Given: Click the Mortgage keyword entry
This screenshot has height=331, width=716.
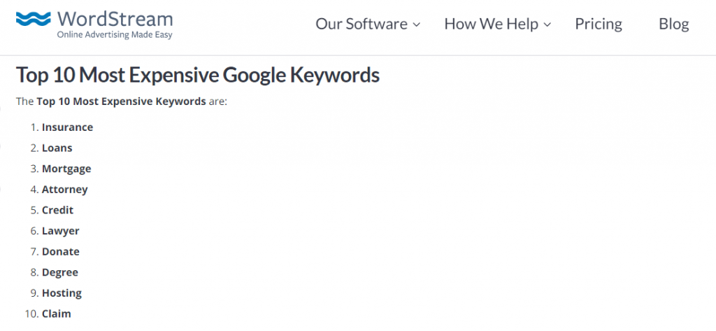Looking at the screenshot, I should [x=66, y=169].
